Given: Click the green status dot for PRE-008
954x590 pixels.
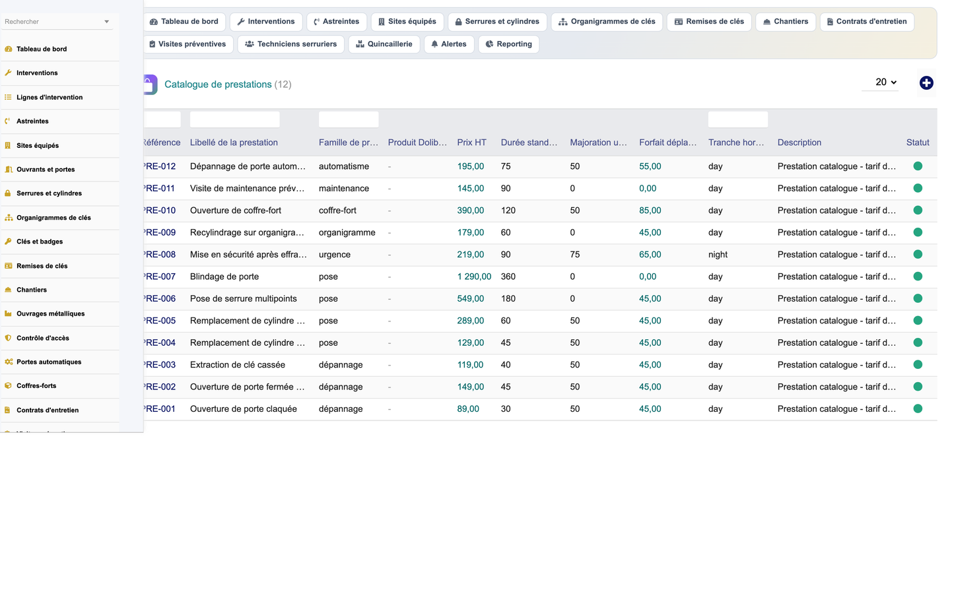Looking at the screenshot, I should (918, 254).
